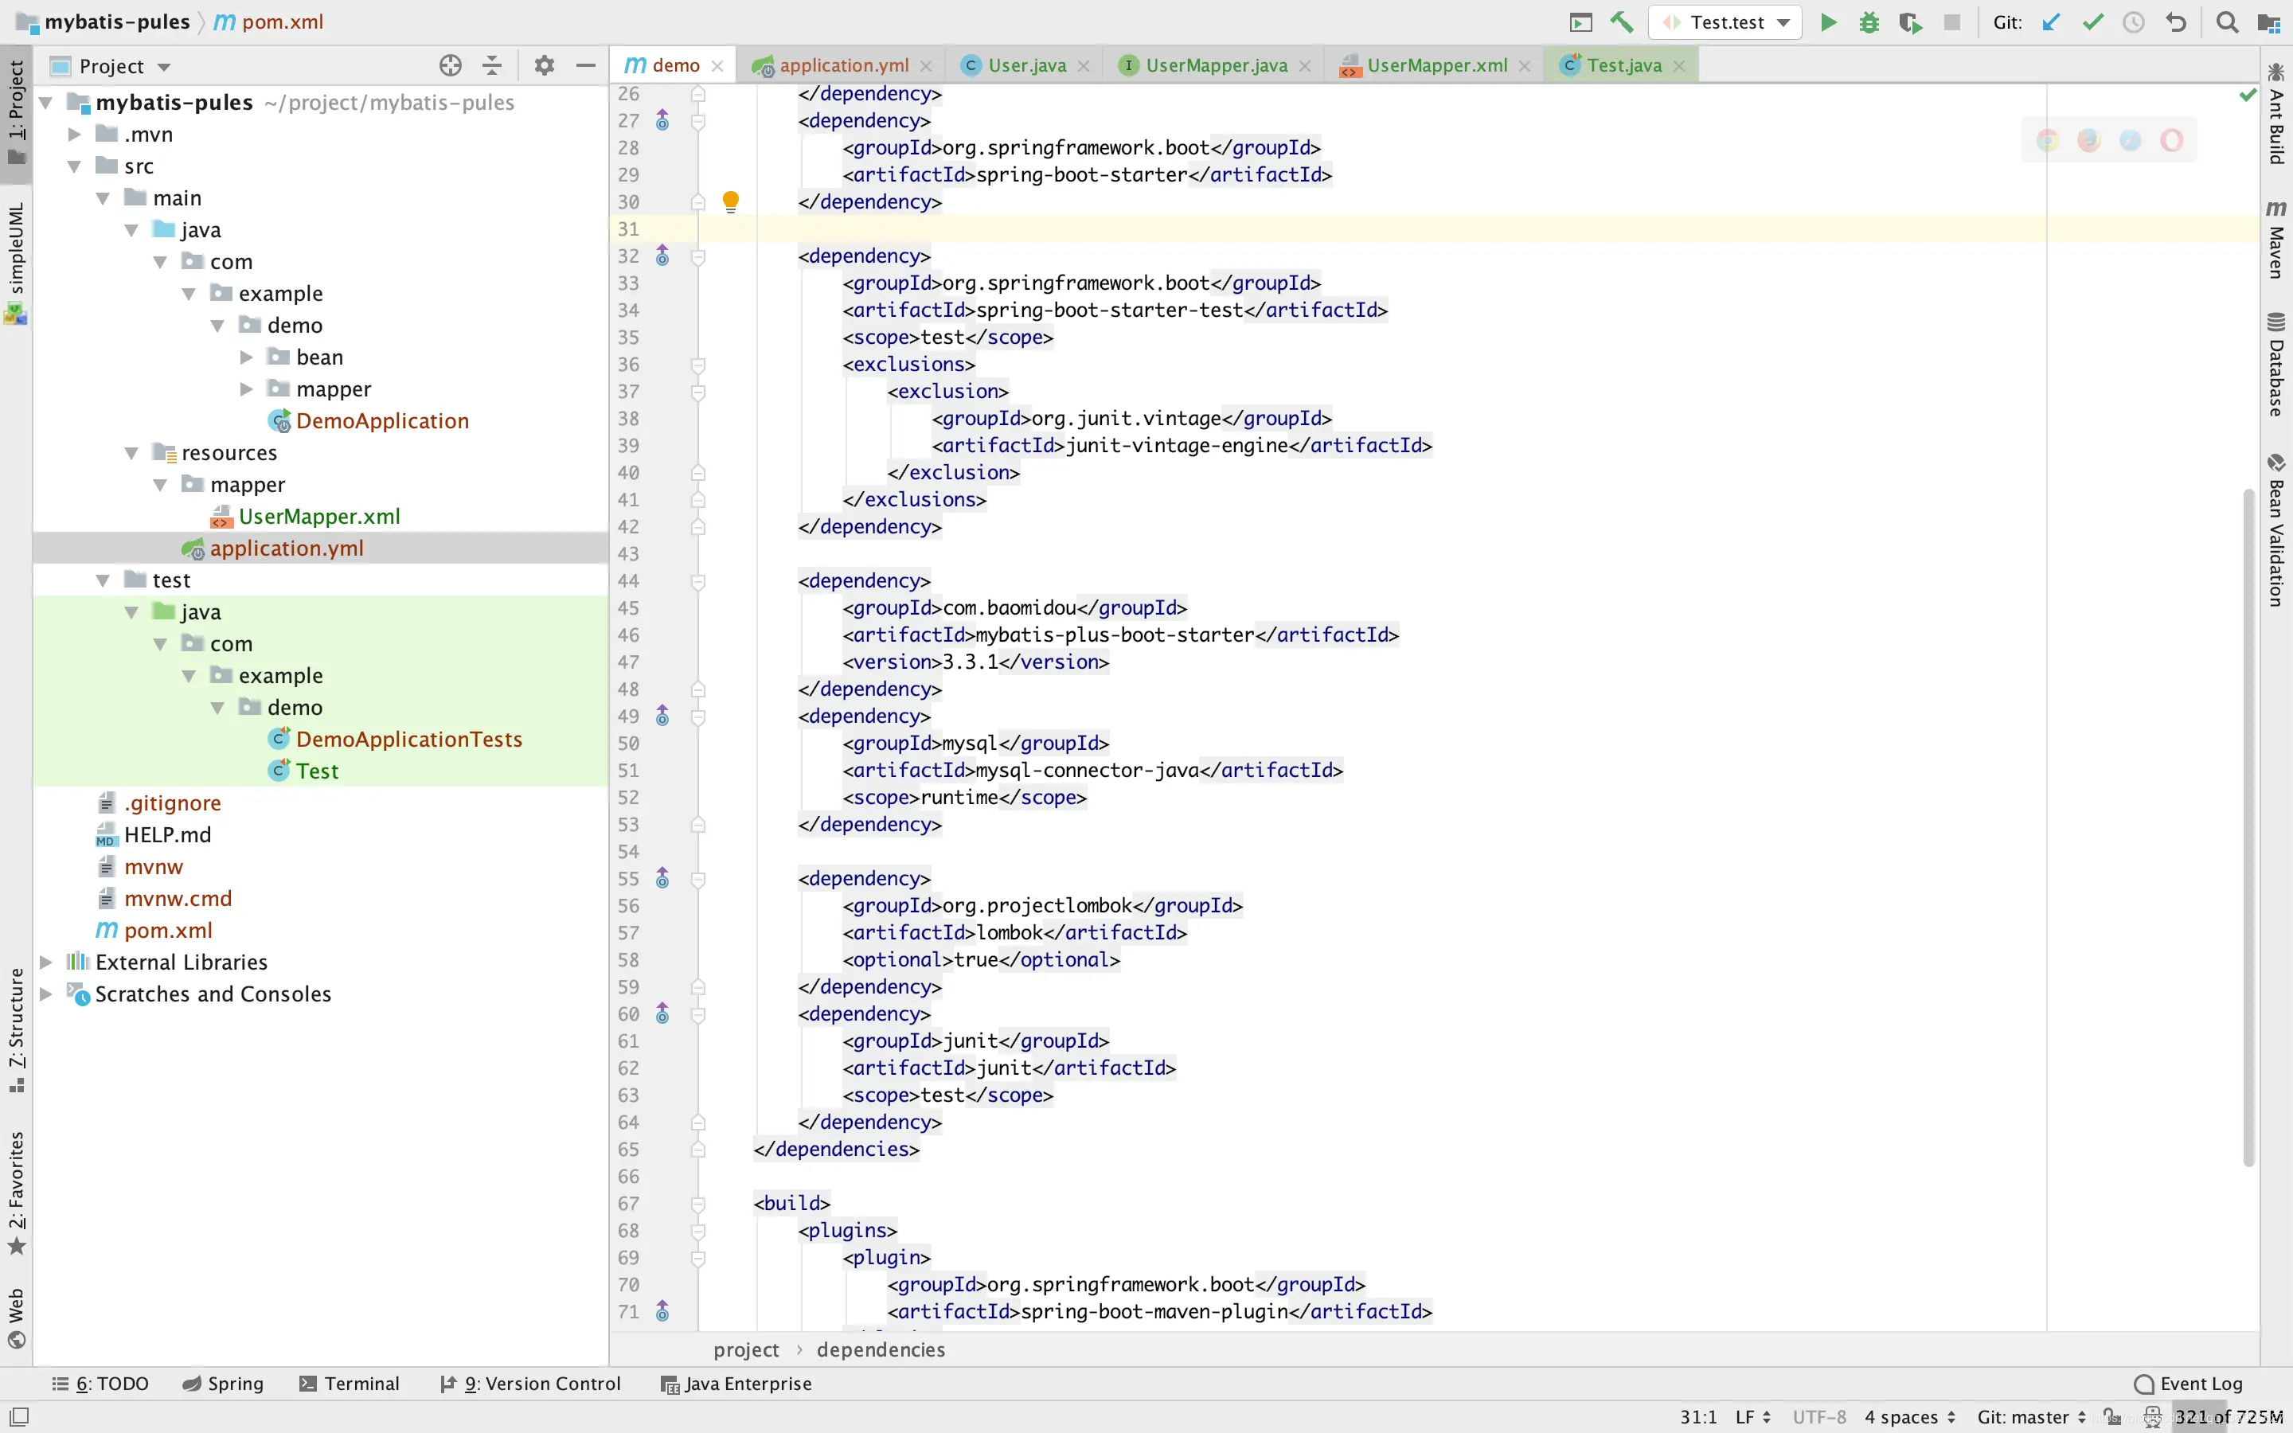Click the Build project hammer icon
Screen dimensions: 2293x1433
coord(1621,21)
